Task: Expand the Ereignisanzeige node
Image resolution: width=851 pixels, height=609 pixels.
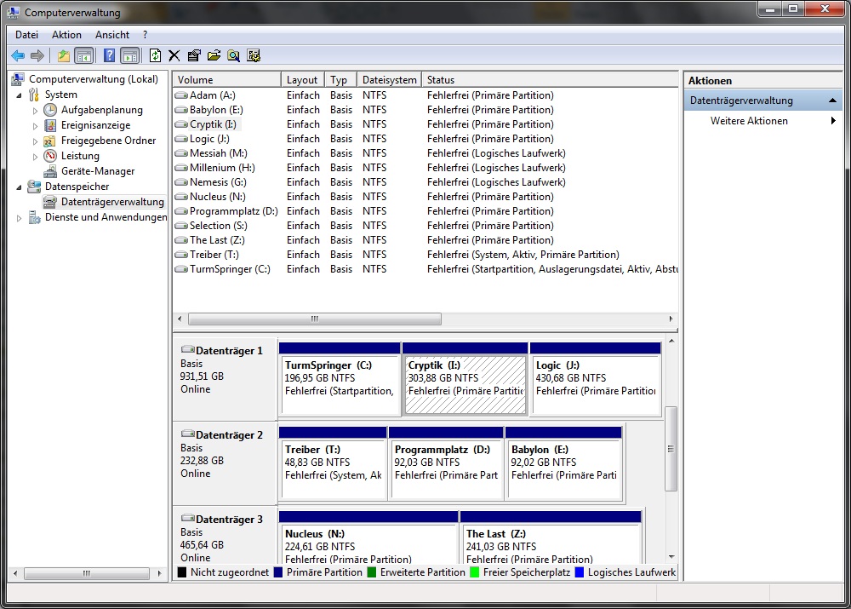Action: tap(35, 125)
